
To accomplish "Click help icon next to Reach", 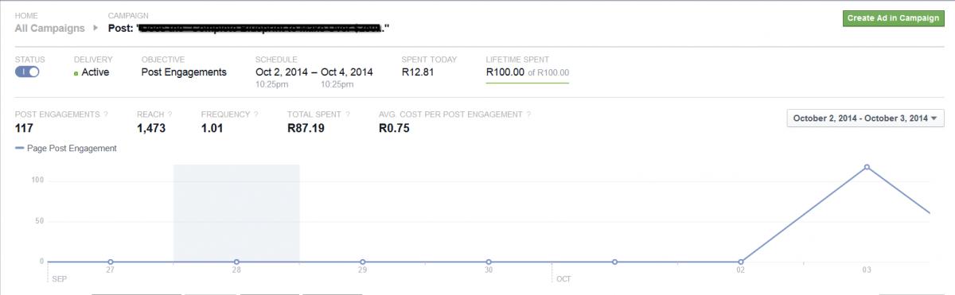I will point(170,115).
